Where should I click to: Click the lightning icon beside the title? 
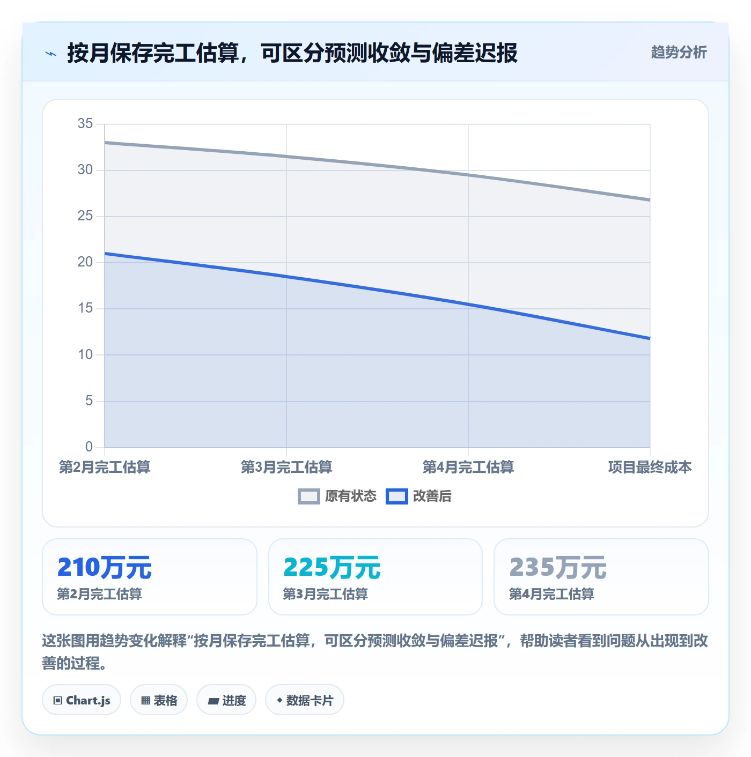coord(51,54)
